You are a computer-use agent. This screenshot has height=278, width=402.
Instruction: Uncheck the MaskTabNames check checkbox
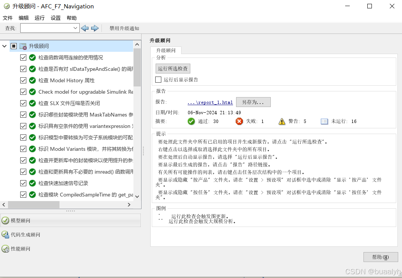pyautogui.click(x=23, y=115)
